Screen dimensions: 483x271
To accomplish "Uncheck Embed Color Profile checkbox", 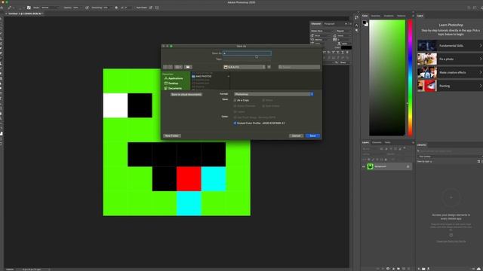I will [x=235, y=123].
